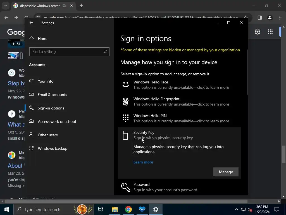Go back using the Settings back arrow

pyautogui.click(x=31, y=23)
